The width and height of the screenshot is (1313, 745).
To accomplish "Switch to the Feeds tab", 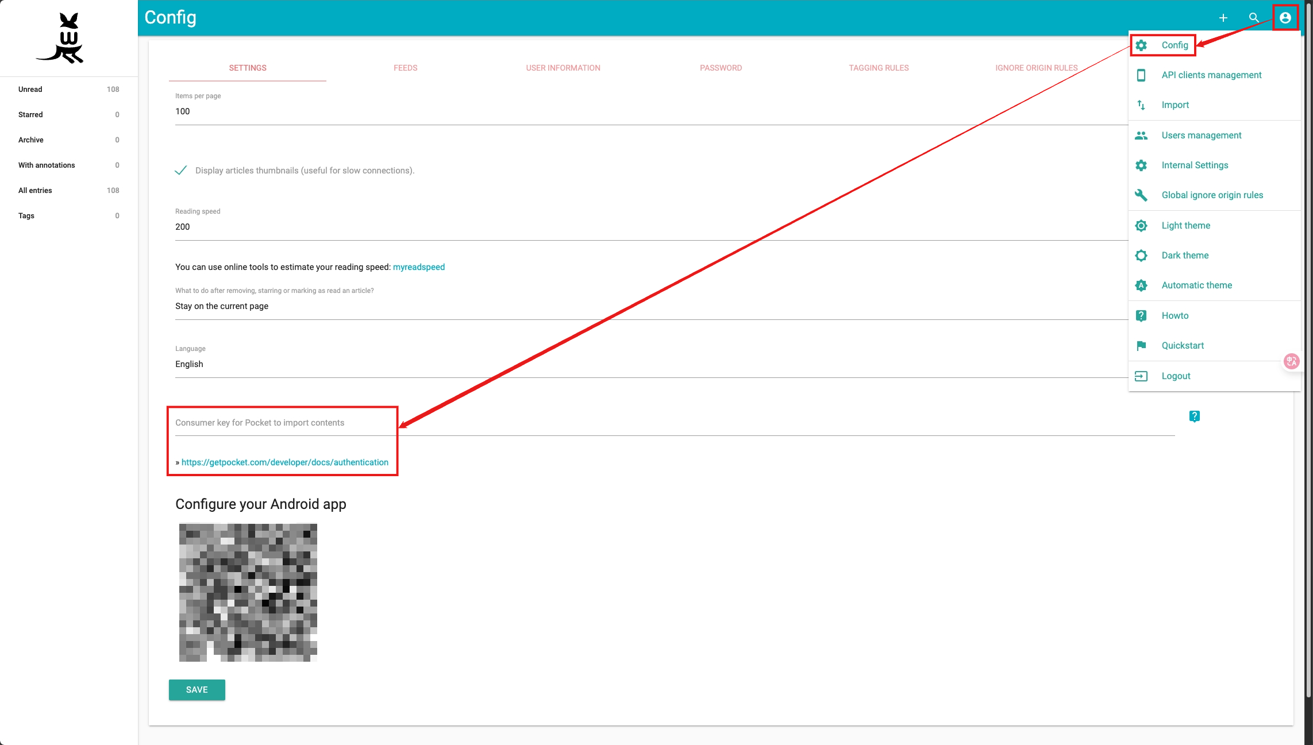I will tap(405, 68).
